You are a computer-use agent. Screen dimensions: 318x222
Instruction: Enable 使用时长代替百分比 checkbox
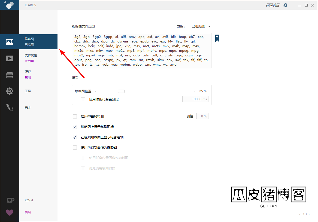click(x=83, y=99)
